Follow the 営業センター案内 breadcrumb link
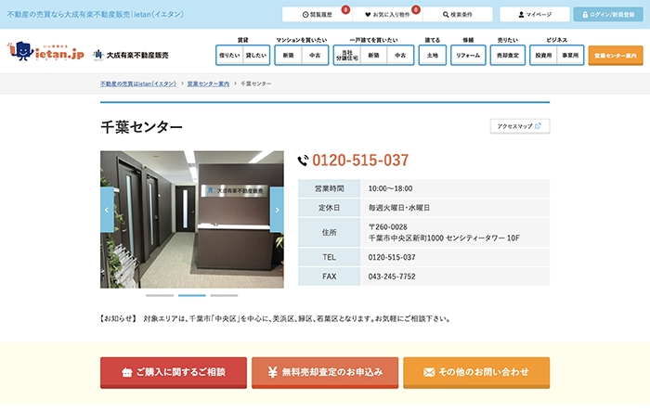 coord(208,84)
